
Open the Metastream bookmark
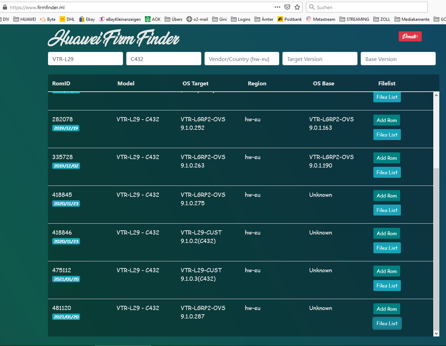(321, 19)
